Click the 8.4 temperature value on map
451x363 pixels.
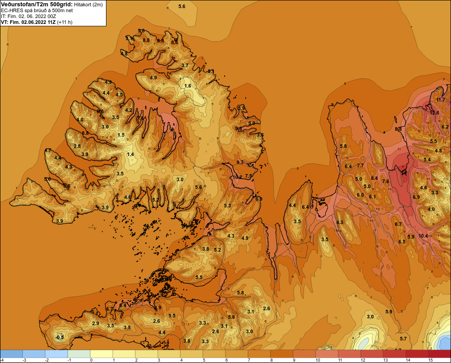(x=374, y=178)
